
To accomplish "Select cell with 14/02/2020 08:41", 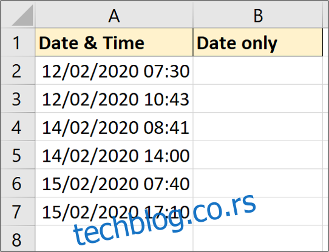I will pyautogui.click(x=114, y=127).
